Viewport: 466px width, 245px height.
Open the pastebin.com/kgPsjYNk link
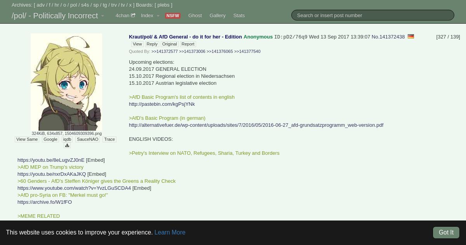click(x=162, y=104)
